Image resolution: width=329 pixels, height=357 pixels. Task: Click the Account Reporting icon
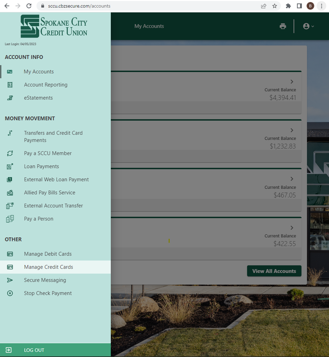10,85
